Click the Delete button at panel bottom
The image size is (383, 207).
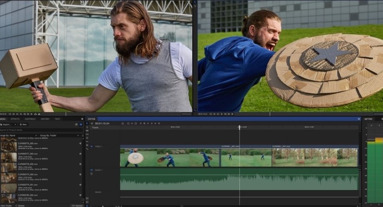[x=20, y=205]
